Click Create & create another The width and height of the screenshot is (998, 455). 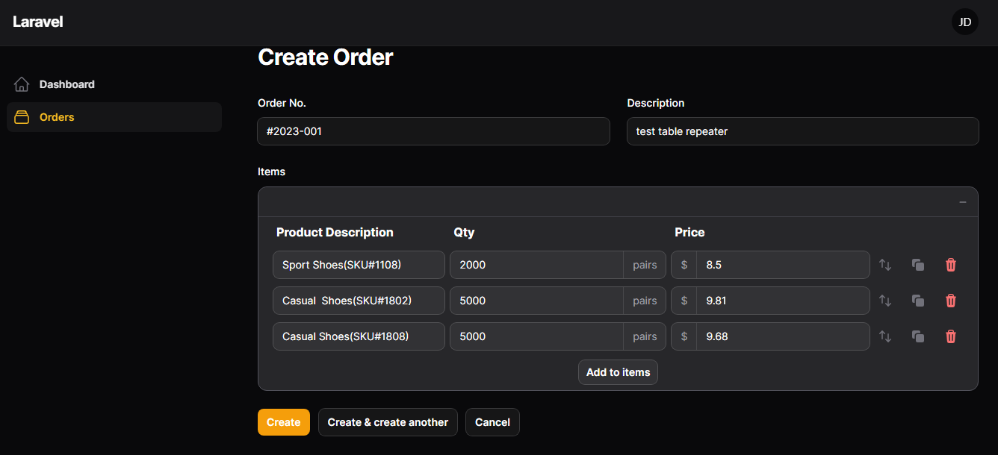pos(388,422)
